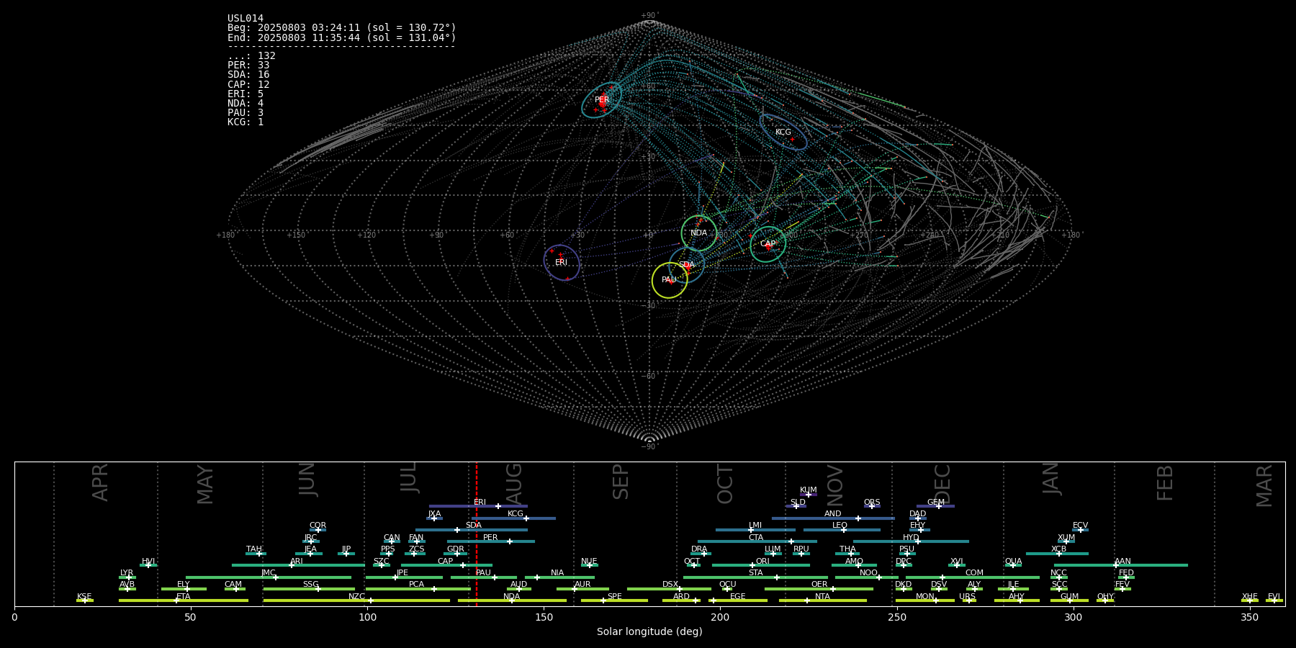Image resolution: width=1296 pixels, height=648 pixels.
Task: Click the red dashed current solar longitude line
Action: point(476,534)
